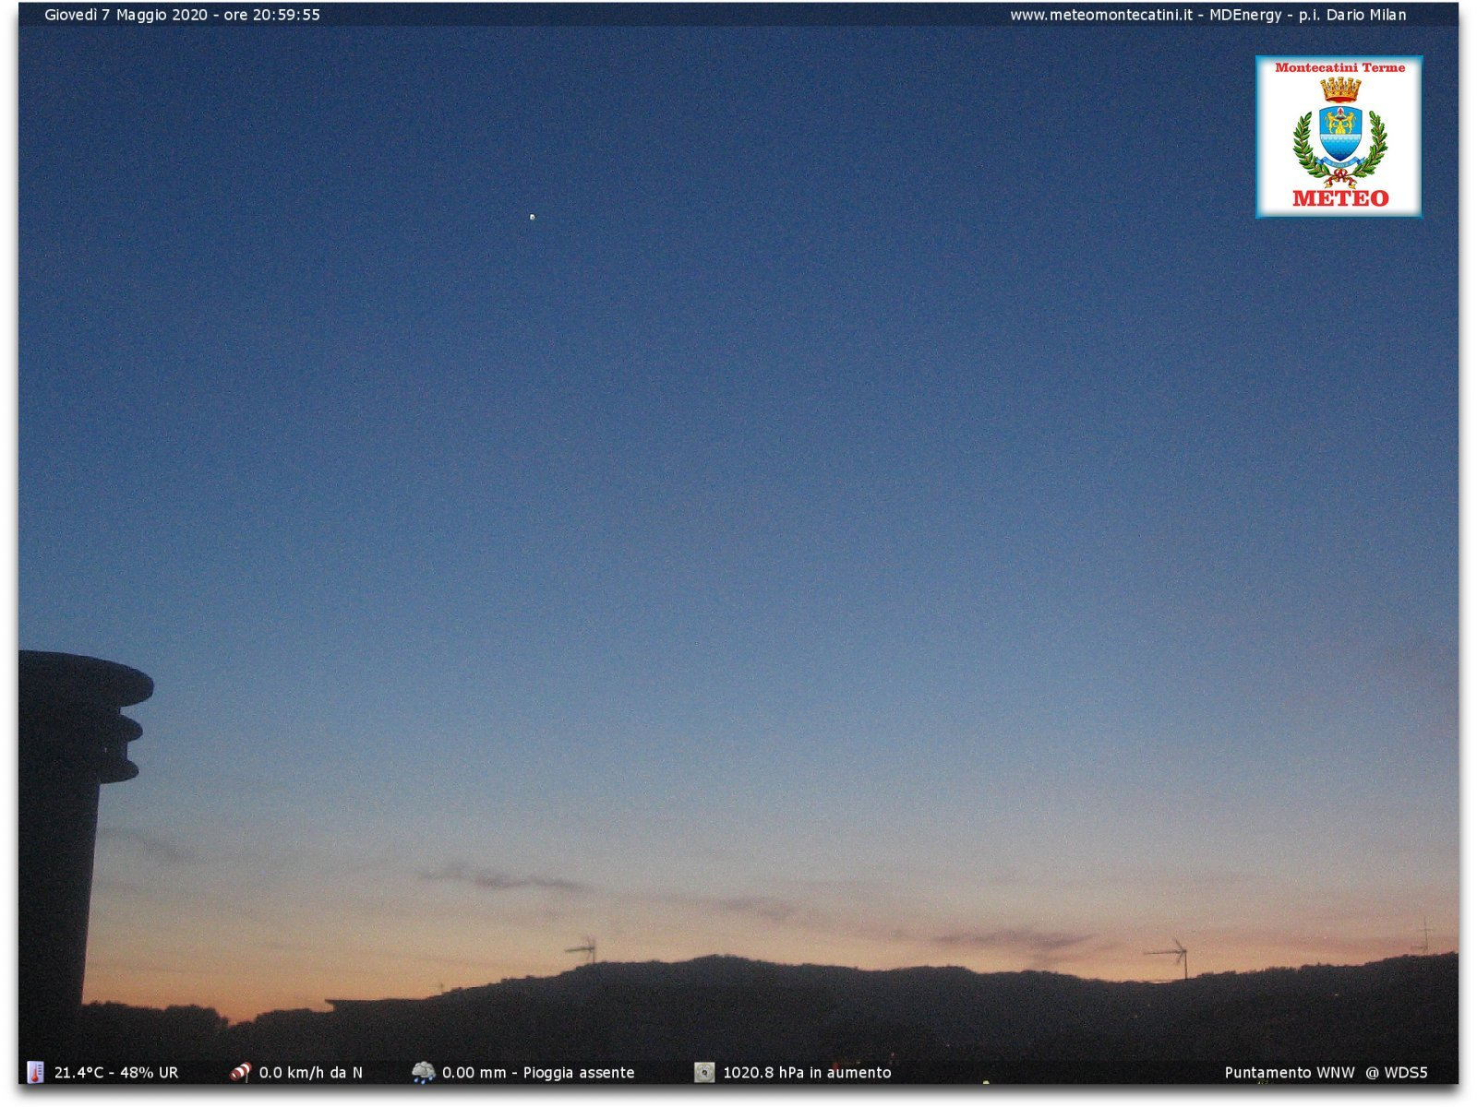The image size is (1477, 1107).
Task: Click the rain cloud icon
Action: click(x=424, y=1072)
